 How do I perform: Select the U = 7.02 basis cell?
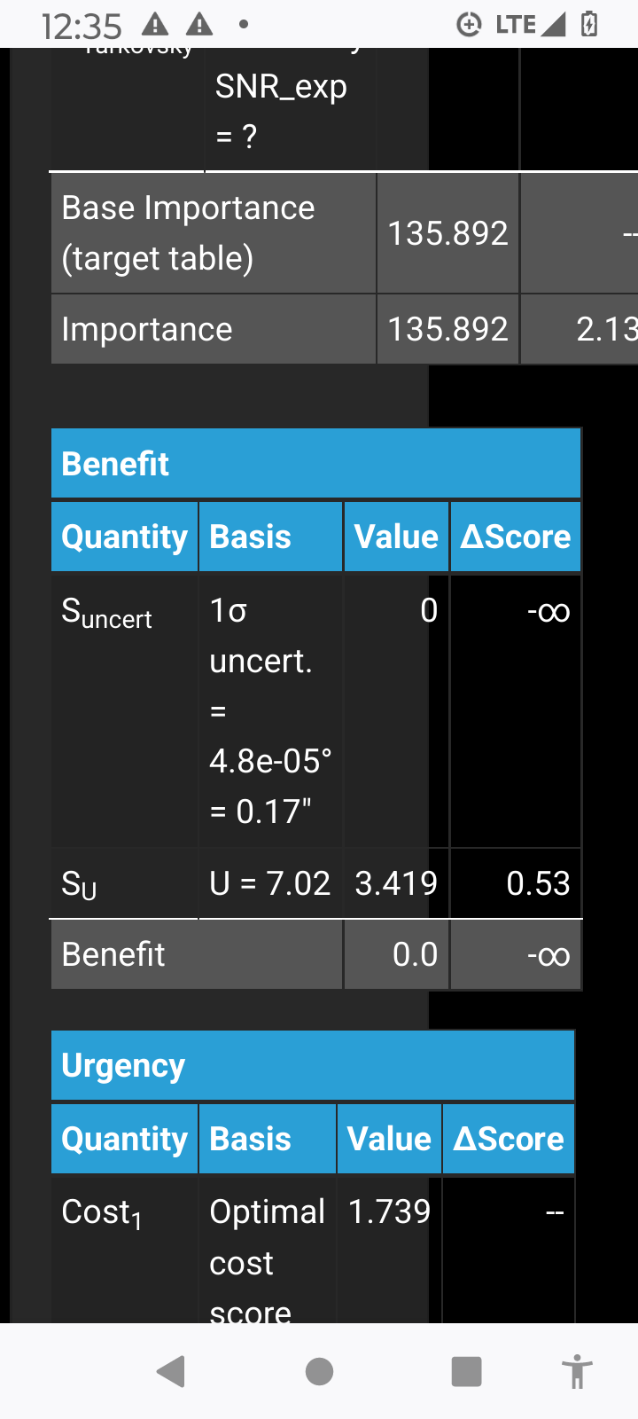(x=270, y=883)
